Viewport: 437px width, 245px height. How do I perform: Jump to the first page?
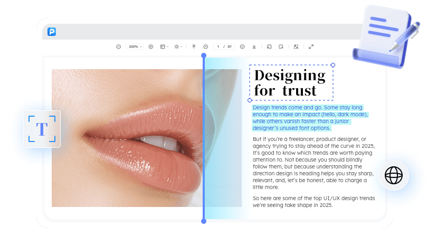pos(194,46)
